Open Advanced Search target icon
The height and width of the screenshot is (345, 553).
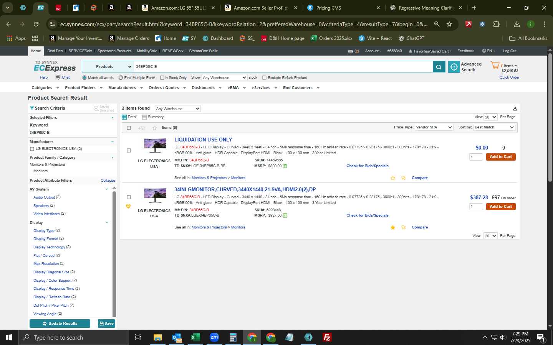point(454,67)
